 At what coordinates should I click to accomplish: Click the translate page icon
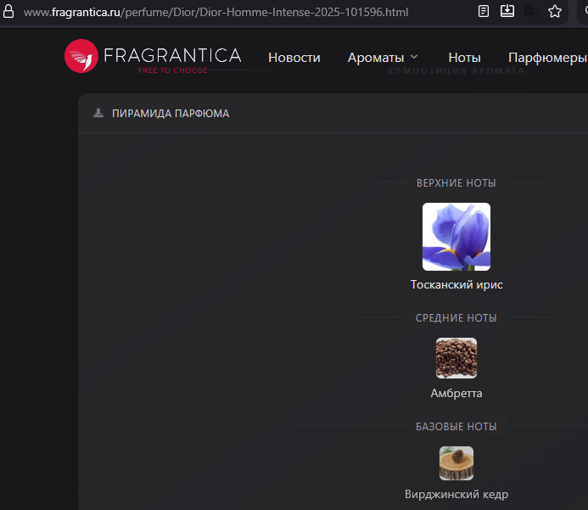[x=531, y=11]
